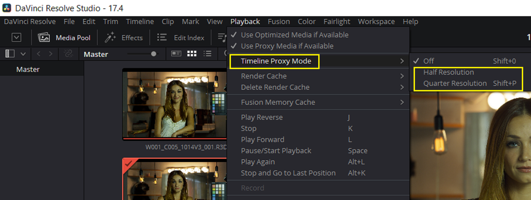Image resolution: width=531 pixels, height=200 pixels.
Task: Set Timeline Proxy Mode to Off
Action: [470, 61]
